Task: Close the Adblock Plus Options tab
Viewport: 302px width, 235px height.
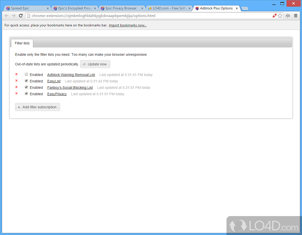Action: pyautogui.click(x=237, y=8)
